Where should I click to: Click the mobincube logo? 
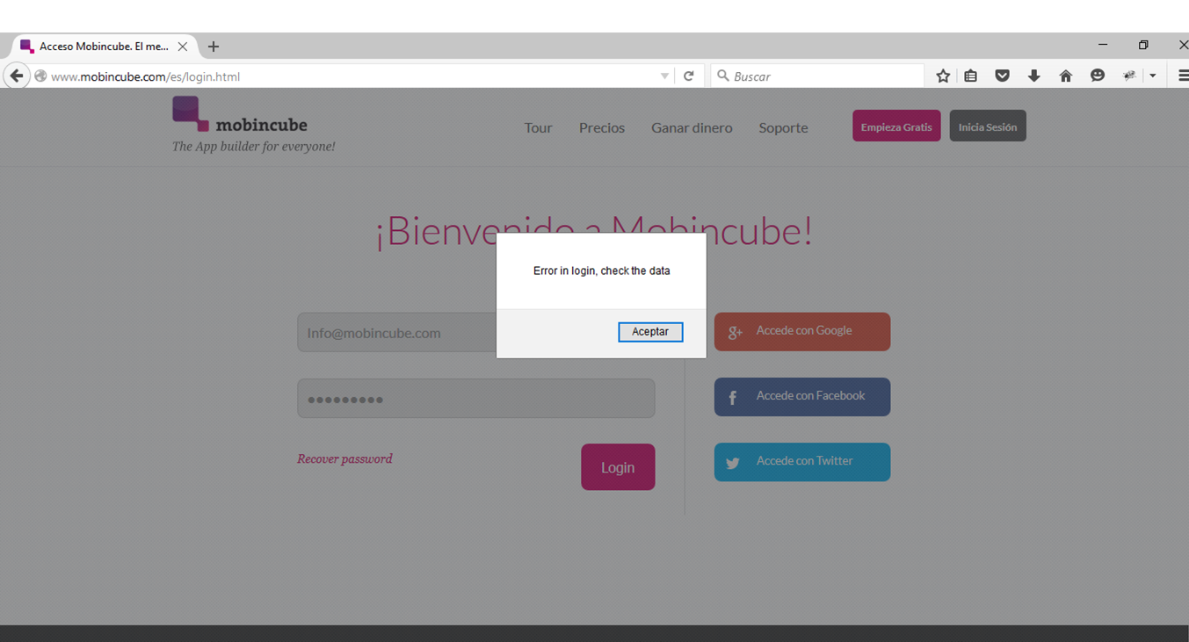point(240,115)
